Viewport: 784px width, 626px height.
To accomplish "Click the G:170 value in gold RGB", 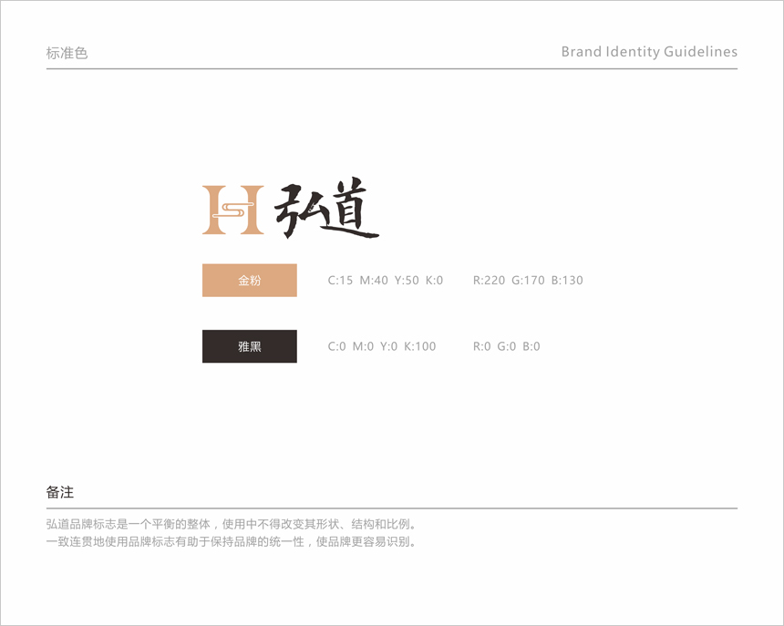I will point(529,281).
